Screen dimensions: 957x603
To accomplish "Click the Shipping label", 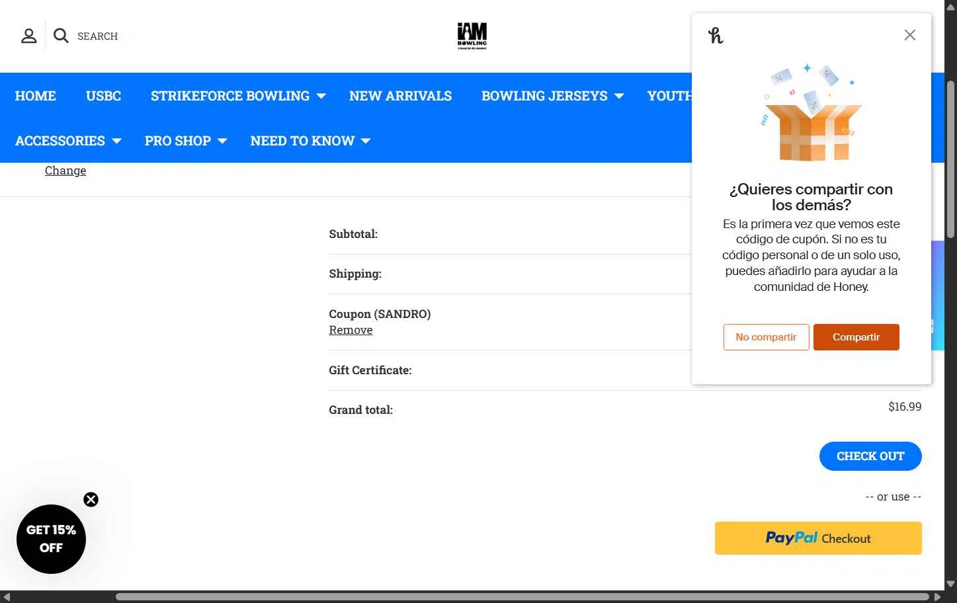I will click(x=355, y=274).
